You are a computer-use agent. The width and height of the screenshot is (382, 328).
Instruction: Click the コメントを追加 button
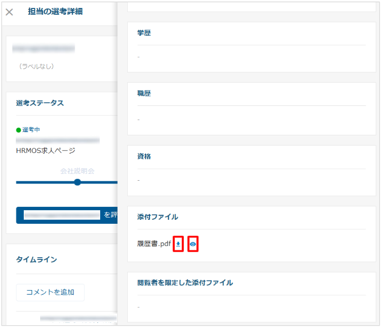(50, 292)
